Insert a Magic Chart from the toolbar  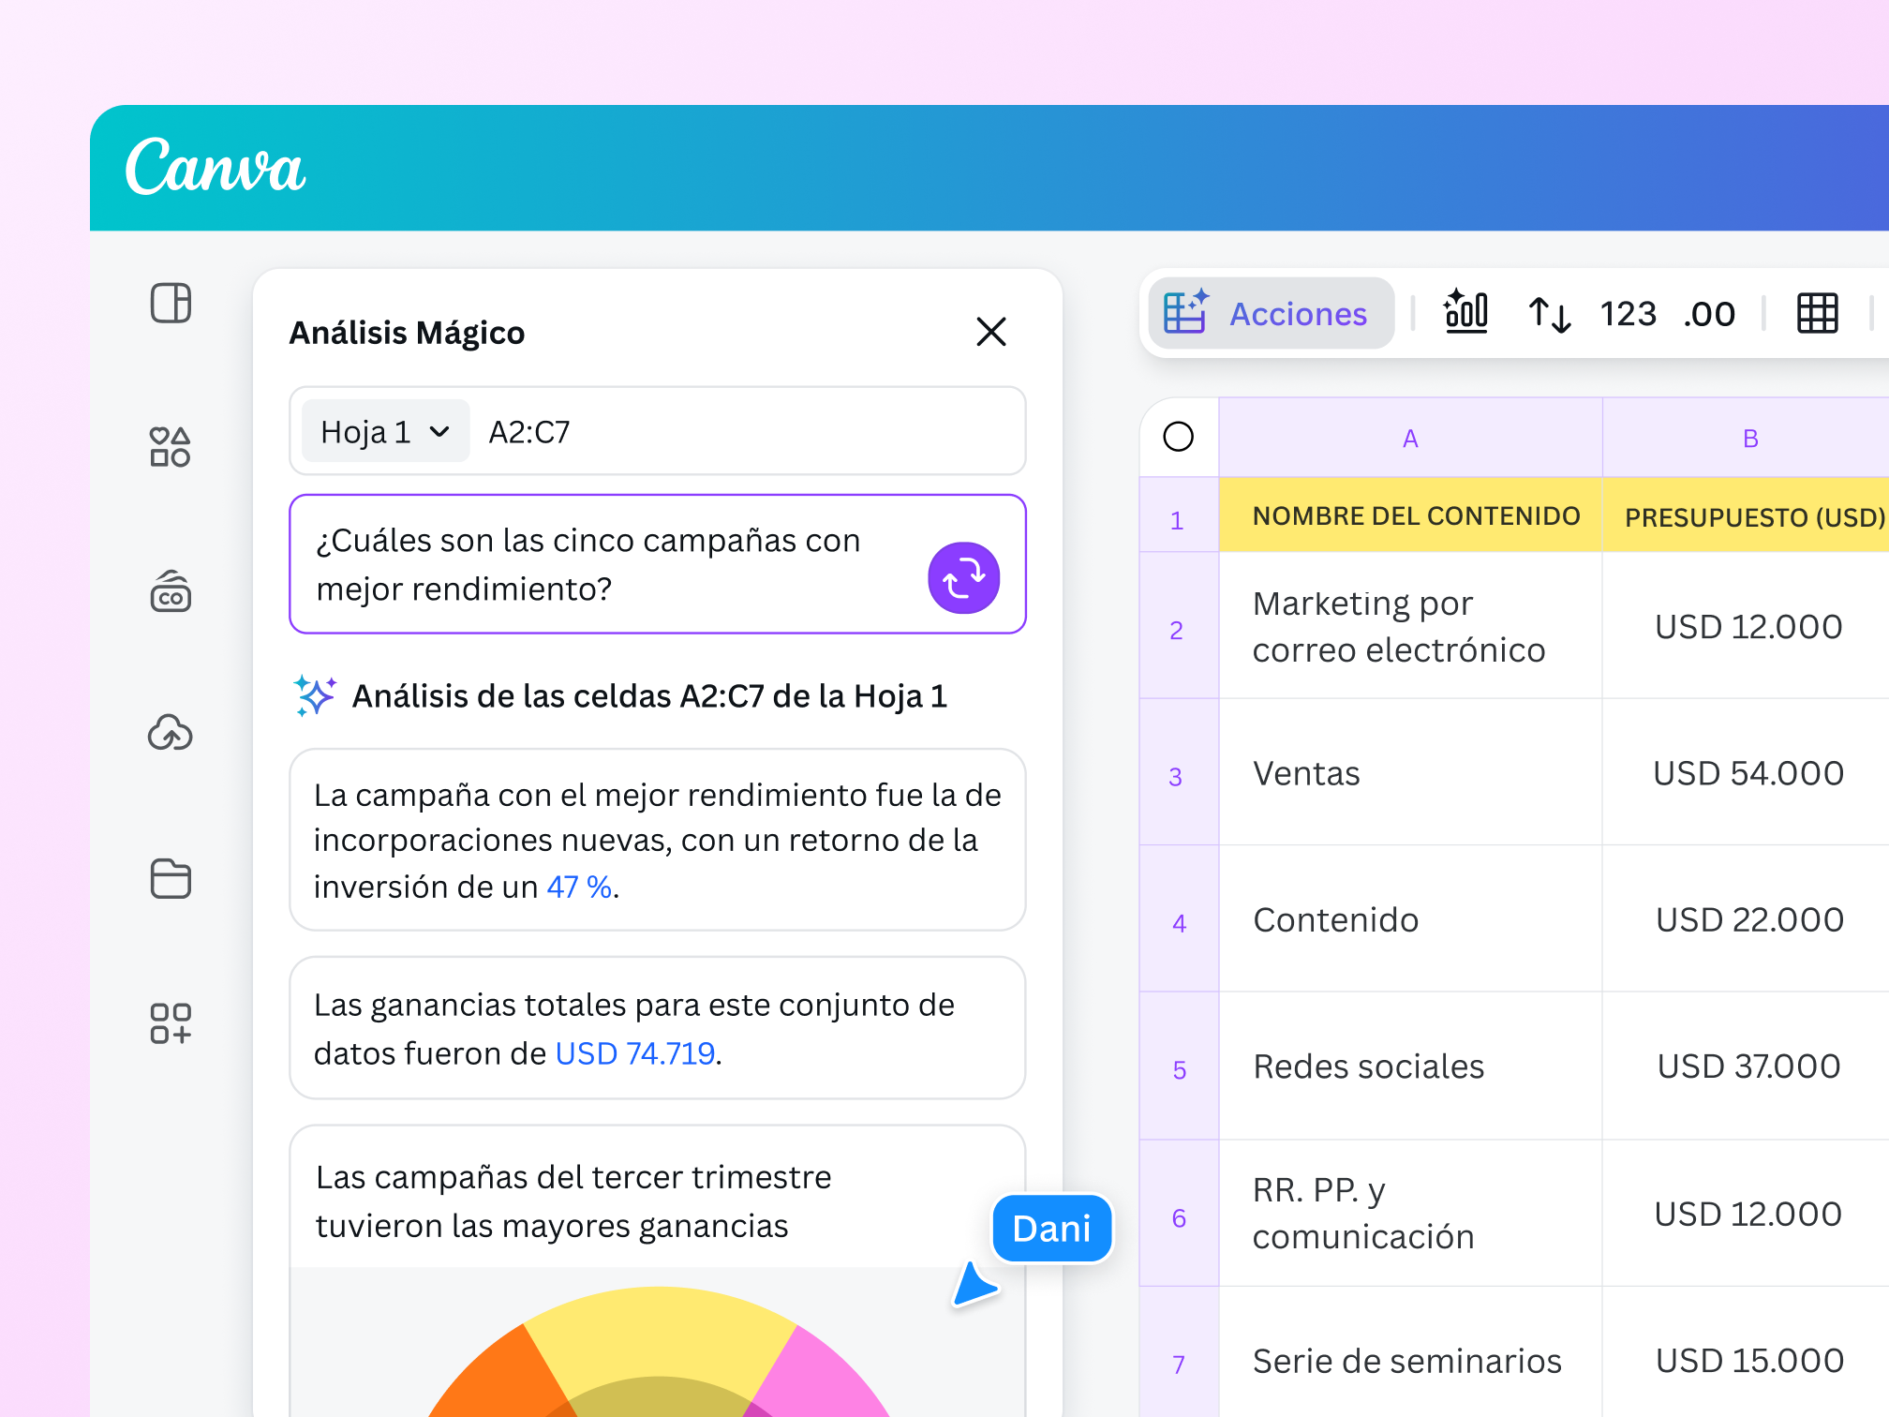[x=1465, y=314]
